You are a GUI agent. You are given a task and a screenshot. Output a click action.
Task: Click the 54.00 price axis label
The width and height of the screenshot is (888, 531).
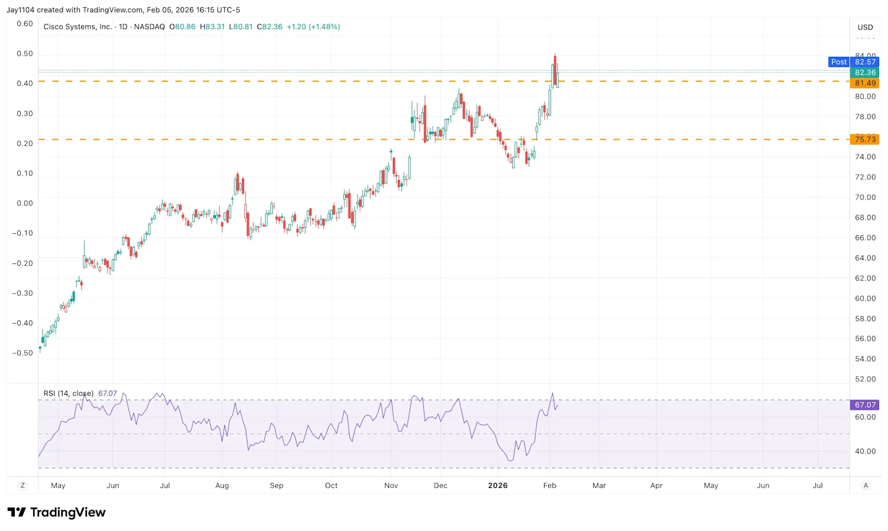866,359
